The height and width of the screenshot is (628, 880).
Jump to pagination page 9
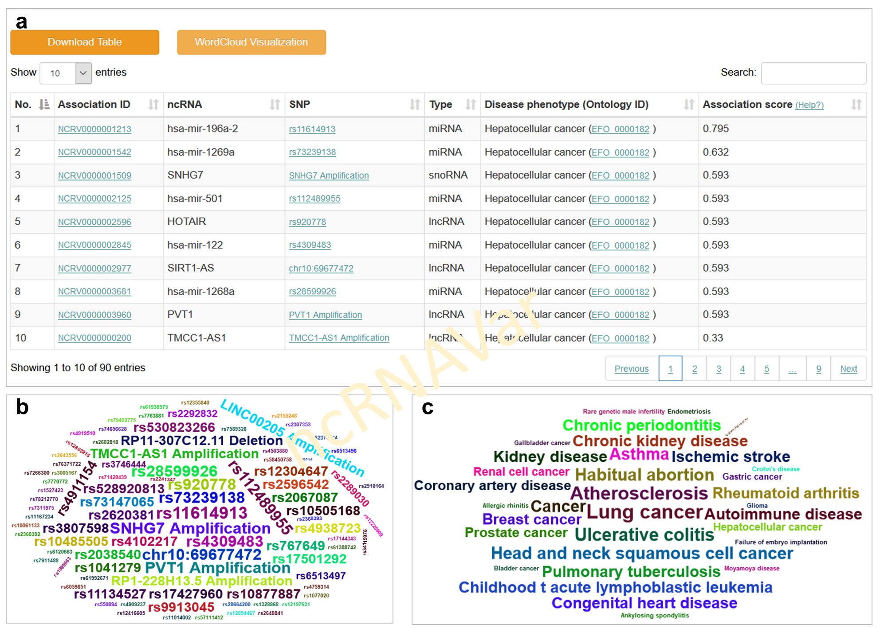(819, 369)
